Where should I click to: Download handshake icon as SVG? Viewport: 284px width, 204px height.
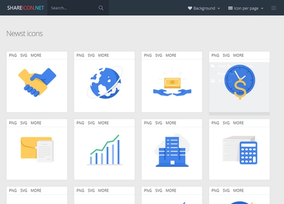point(24,55)
